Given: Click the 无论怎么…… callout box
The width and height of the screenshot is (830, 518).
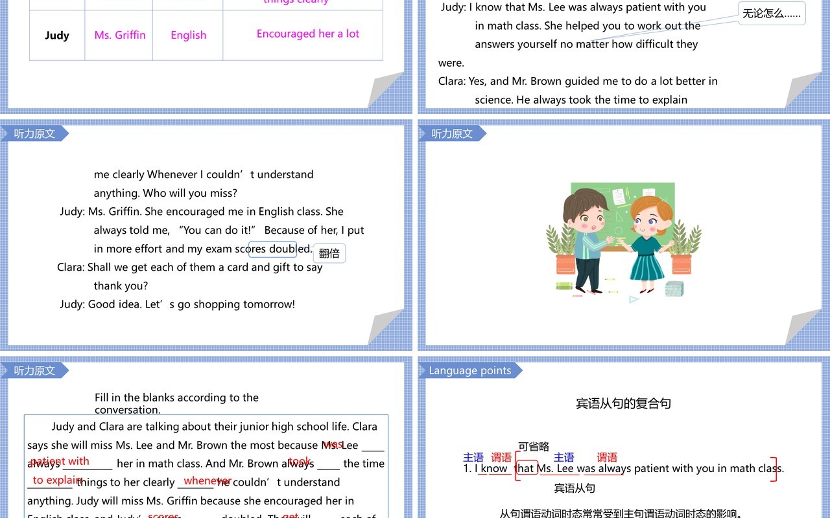Looking at the screenshot, I should 772,13.
